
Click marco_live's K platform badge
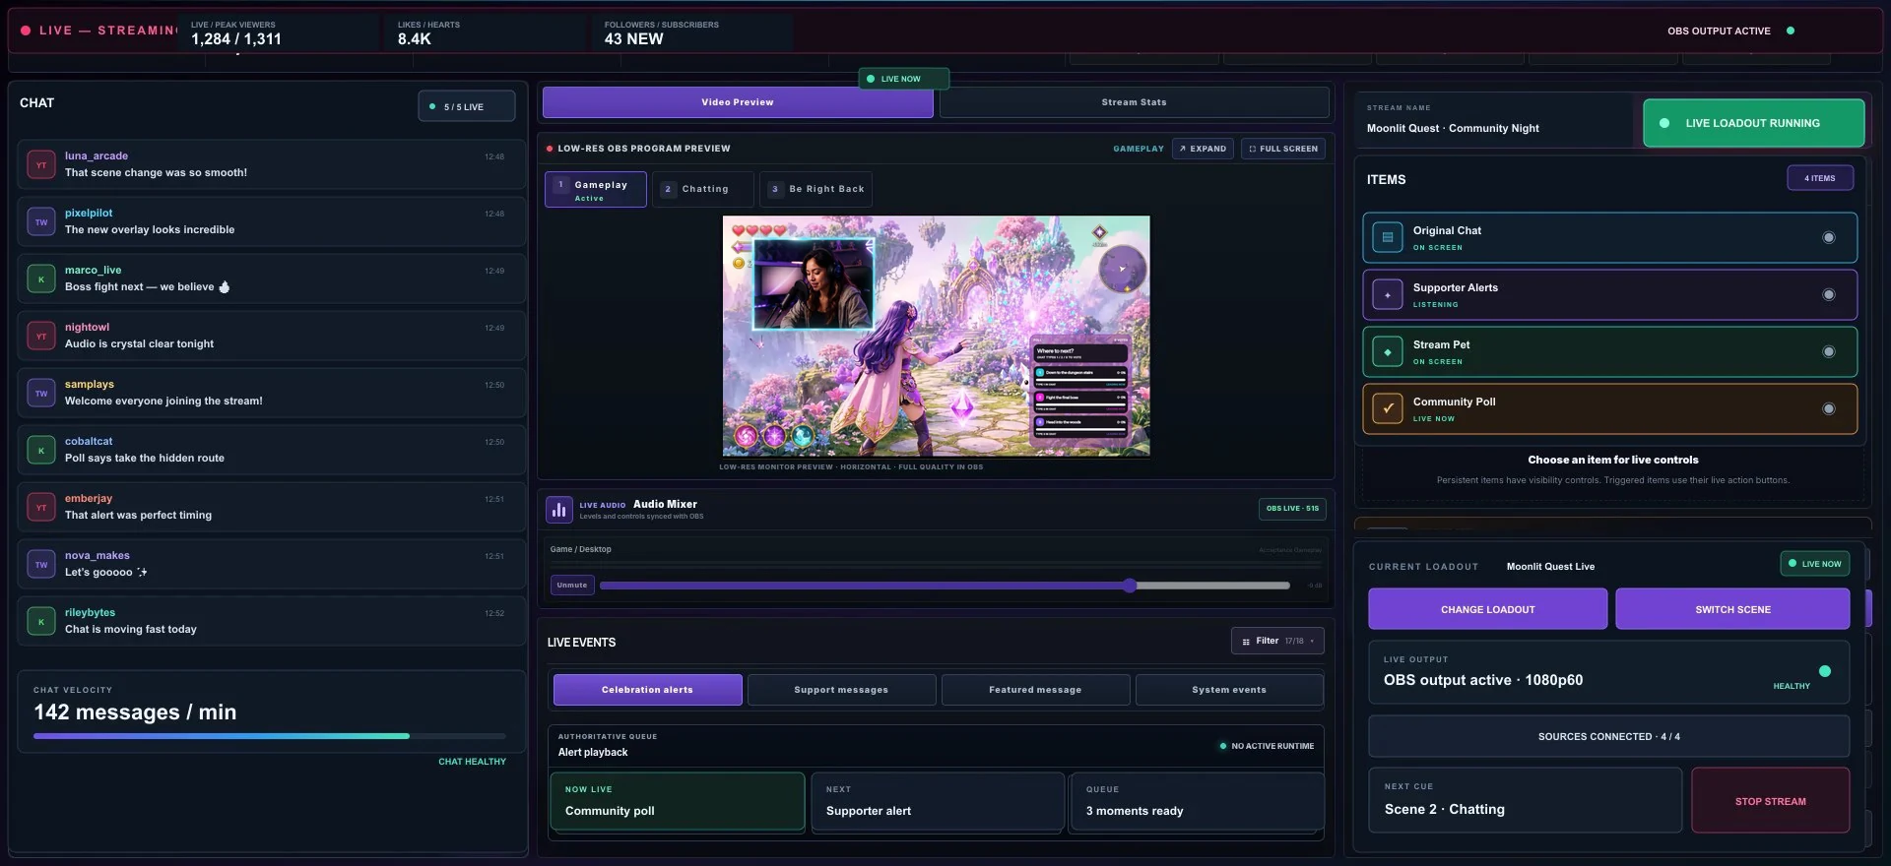pyautogui.click(x=41, y=279)
